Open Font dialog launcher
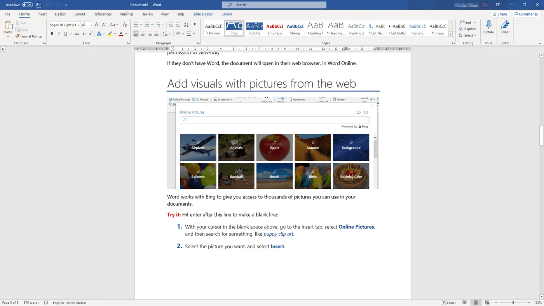The width and height of the screenshot is (544, 306). 128,43
